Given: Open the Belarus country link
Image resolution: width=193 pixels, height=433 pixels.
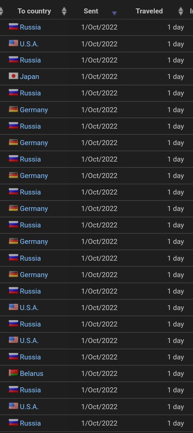Looking at the screenshot, I should [x=32, y=373].
